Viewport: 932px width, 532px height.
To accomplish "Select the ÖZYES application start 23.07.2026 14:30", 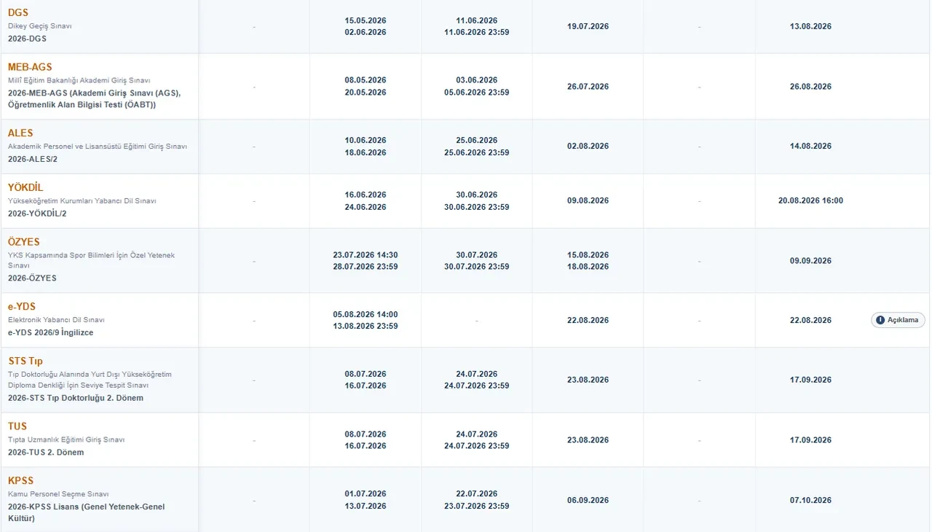I will pyautogui.click(x=366, y=255).
